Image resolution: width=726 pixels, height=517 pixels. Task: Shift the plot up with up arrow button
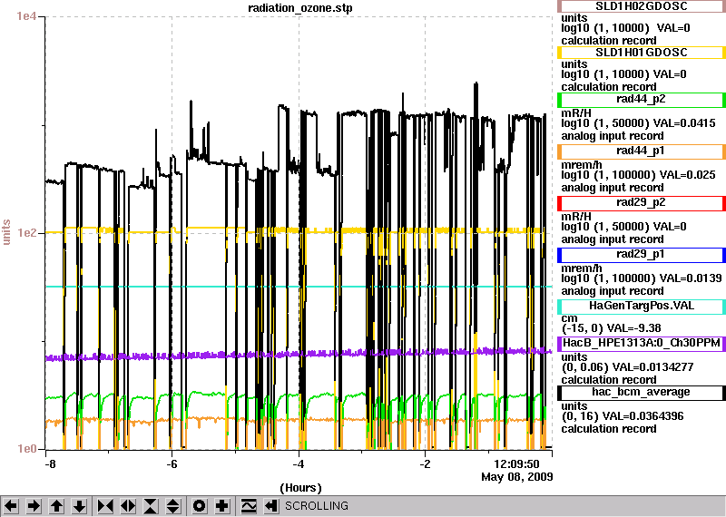(56, 506)
